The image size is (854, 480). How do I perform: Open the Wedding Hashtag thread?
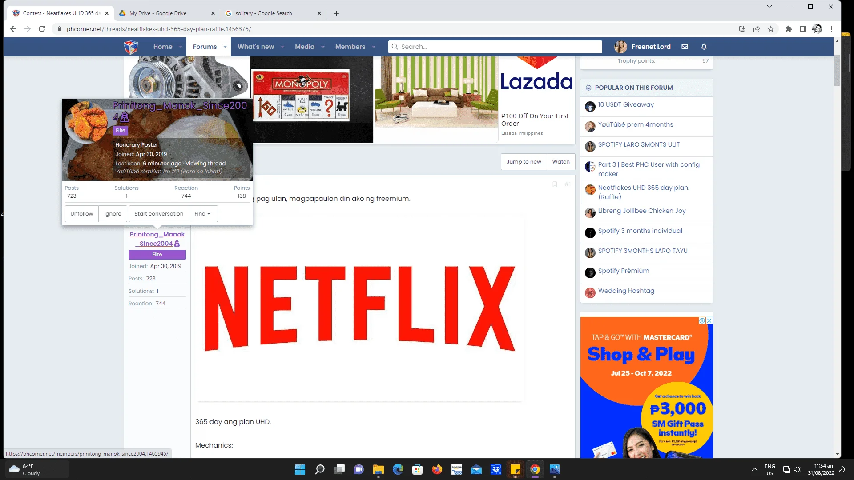[626, 291]
